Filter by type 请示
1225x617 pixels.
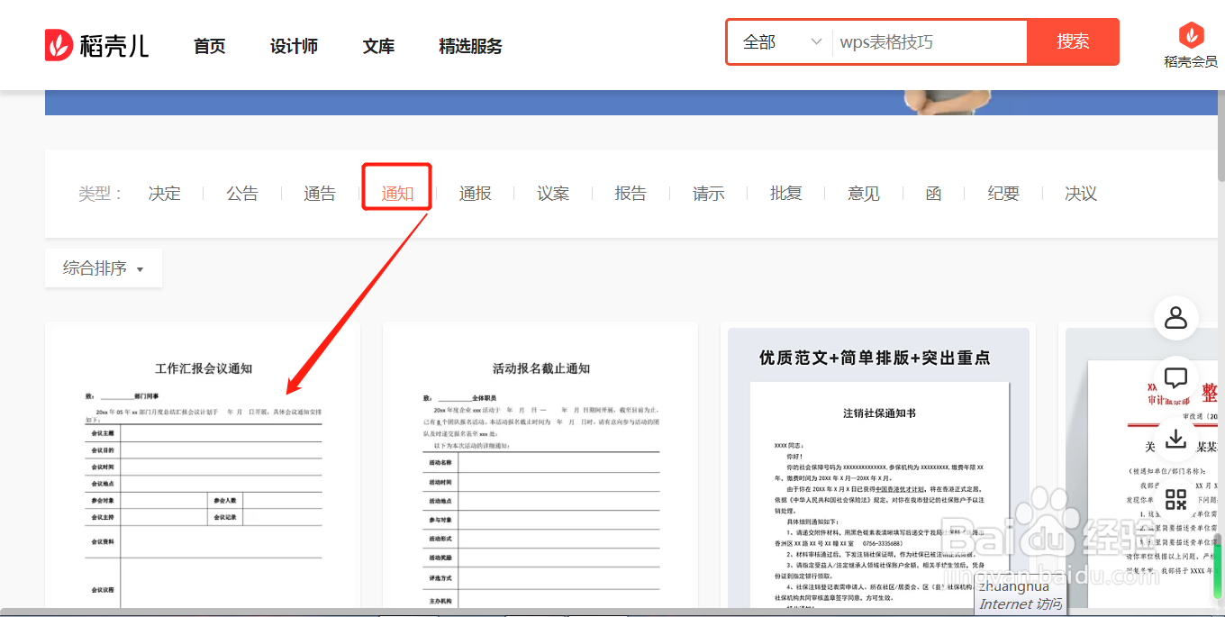[709, 194]
